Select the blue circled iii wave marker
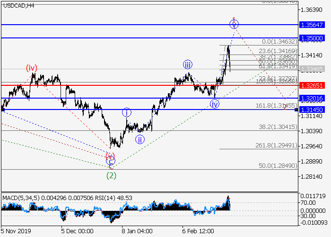 click(188, 65)
